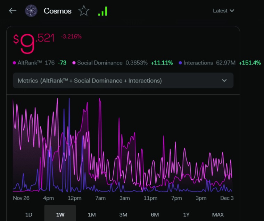Click the AltRank legend dot
264x221 pixels.
click(x=15, y=63)
